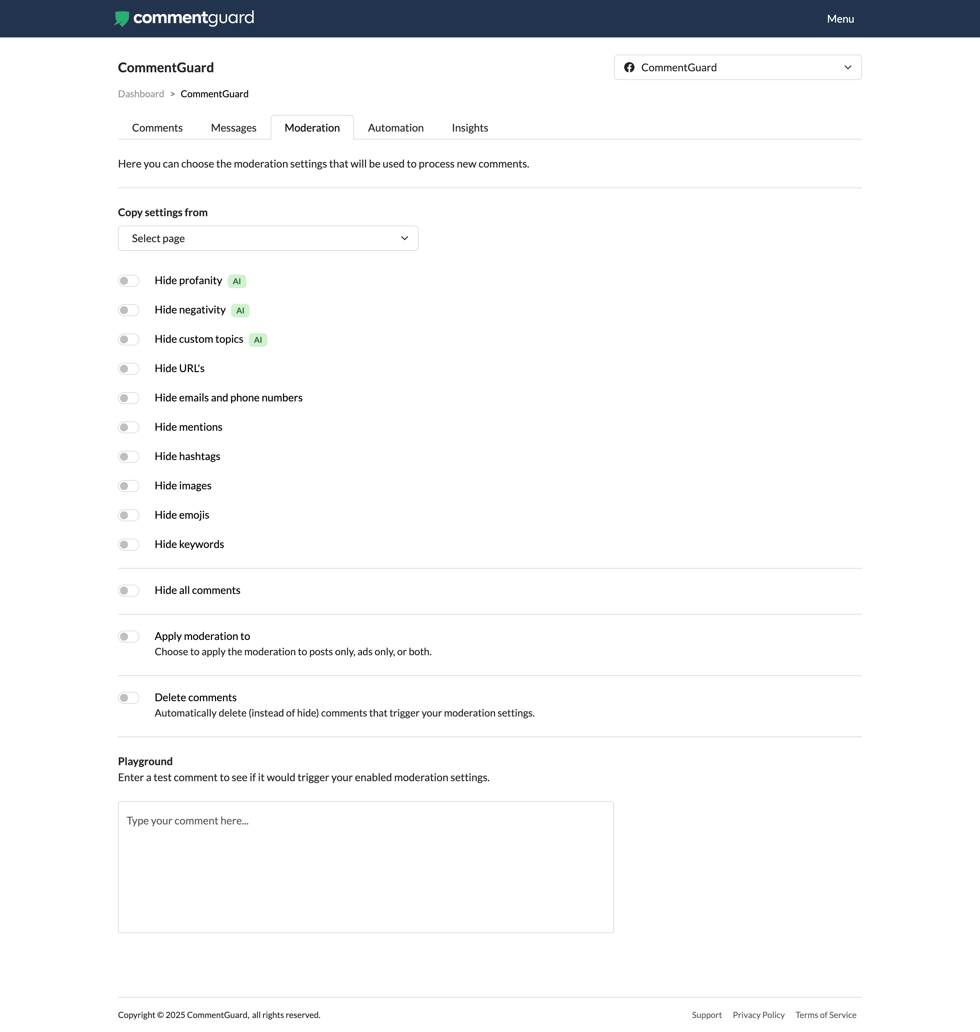The height and width of the screenshot is (1032, 980).
Task: Click the AI badge next to Hide negativity
Action: [x=240, y=310]
